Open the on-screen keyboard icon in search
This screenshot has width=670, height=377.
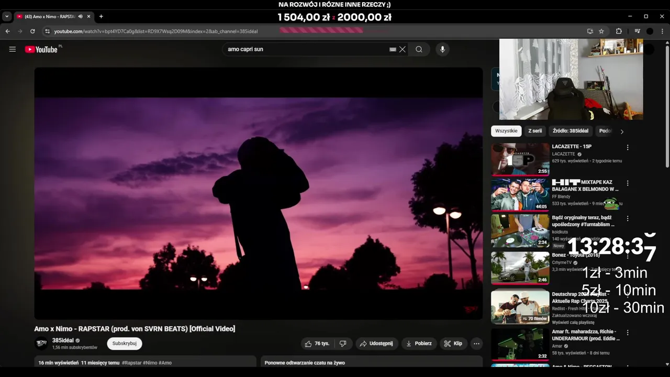point(393,49)
